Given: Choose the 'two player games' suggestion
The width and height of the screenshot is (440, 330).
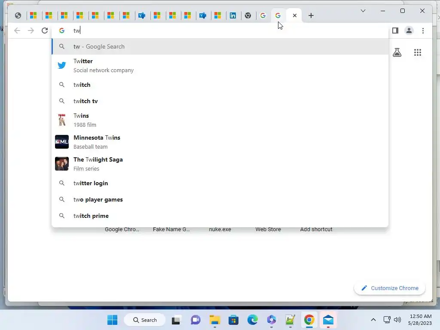Looking at the screenshot, I should (220, 199).
